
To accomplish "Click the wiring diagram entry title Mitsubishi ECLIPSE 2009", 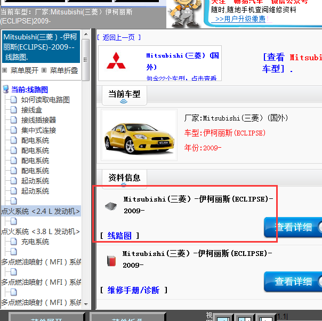I will (198, 205).
